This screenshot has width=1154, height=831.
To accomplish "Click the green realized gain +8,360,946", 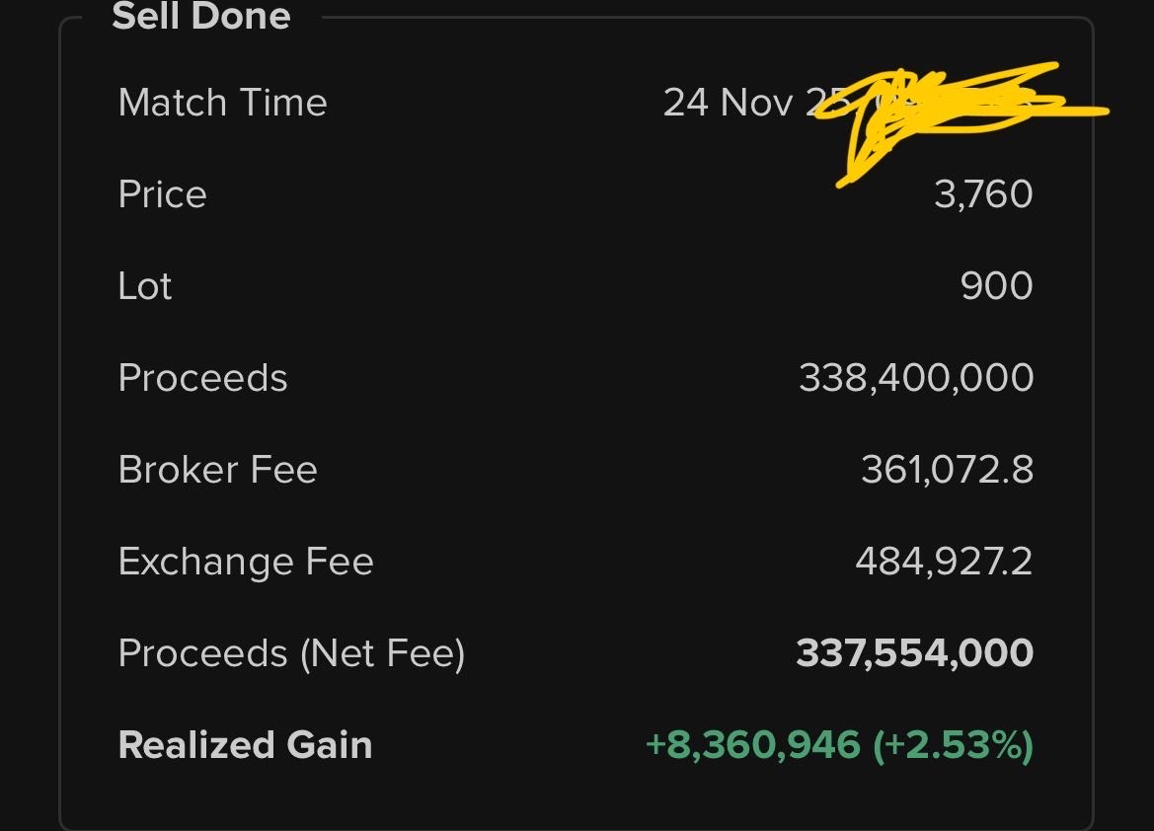I will [753, 745].
